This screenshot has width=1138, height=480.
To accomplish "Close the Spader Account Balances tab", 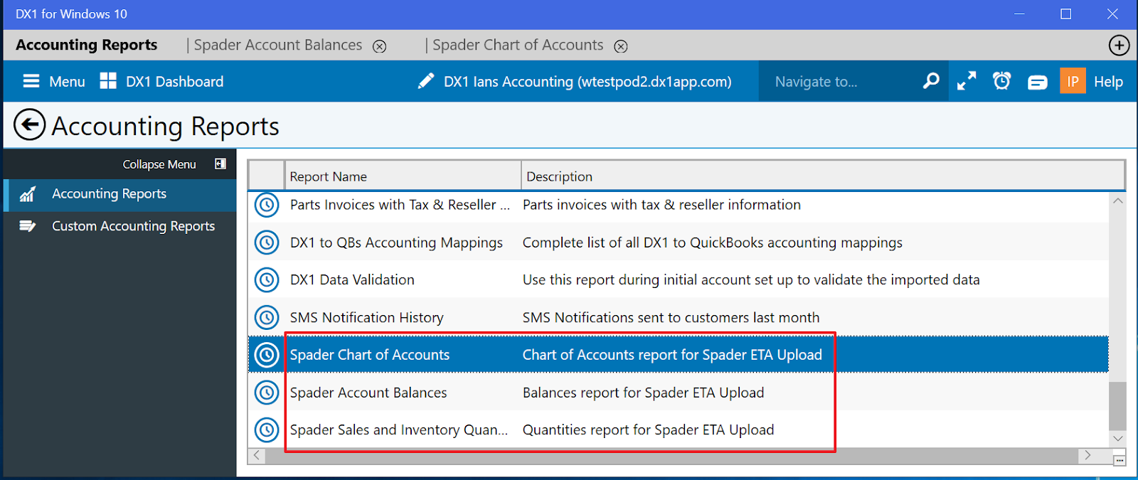I will [380, 46].
